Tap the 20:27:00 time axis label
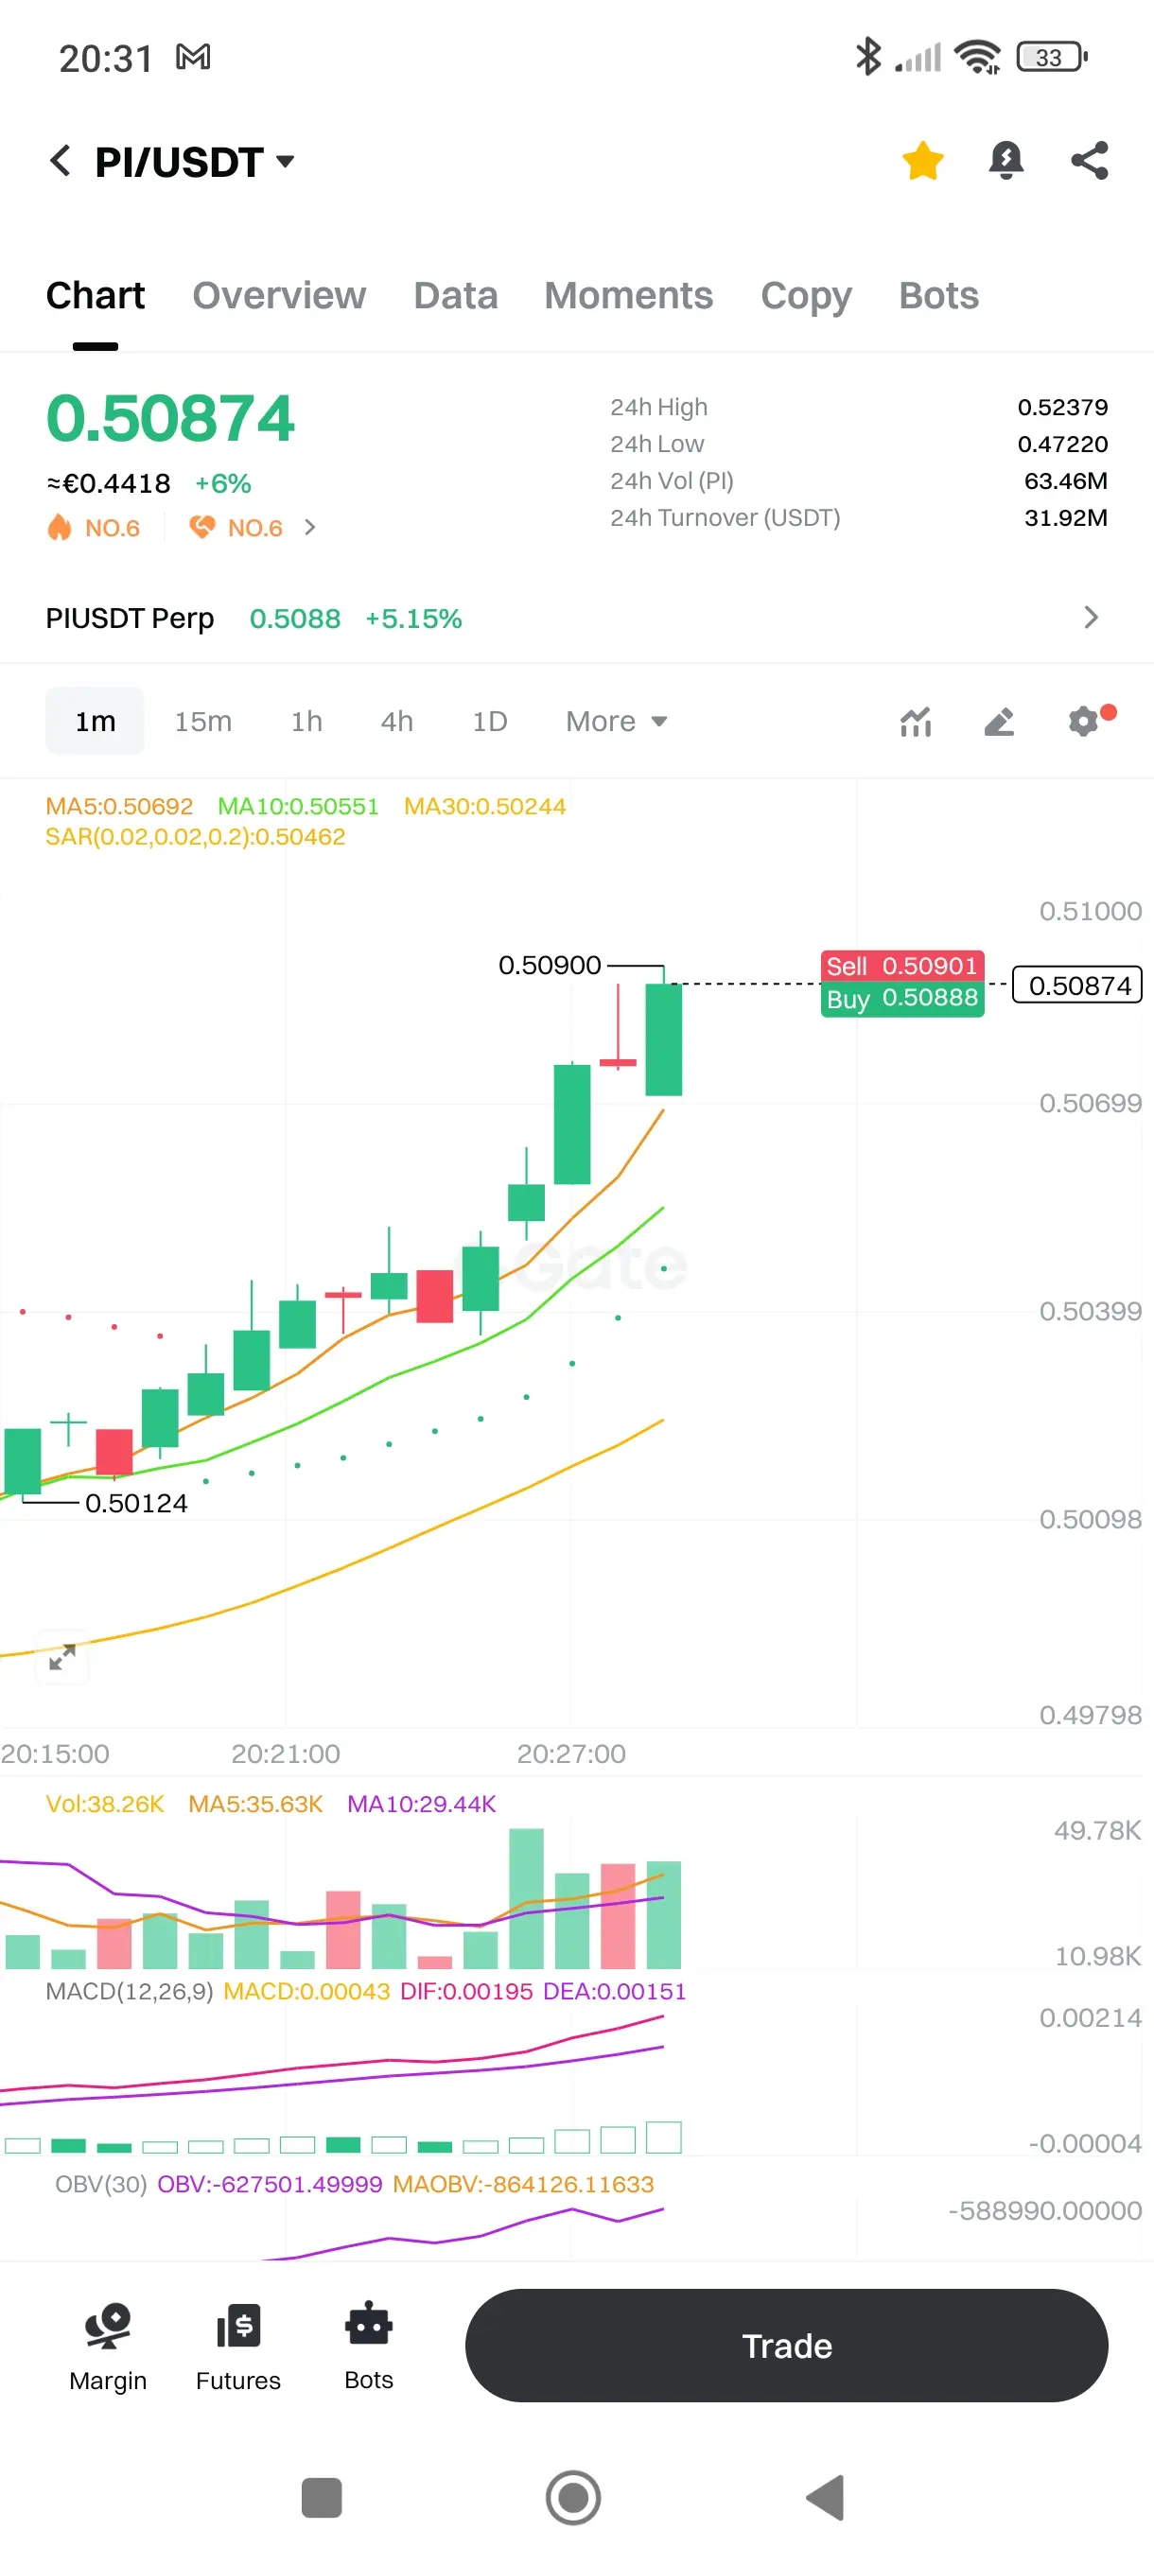 pos(570,1754)
